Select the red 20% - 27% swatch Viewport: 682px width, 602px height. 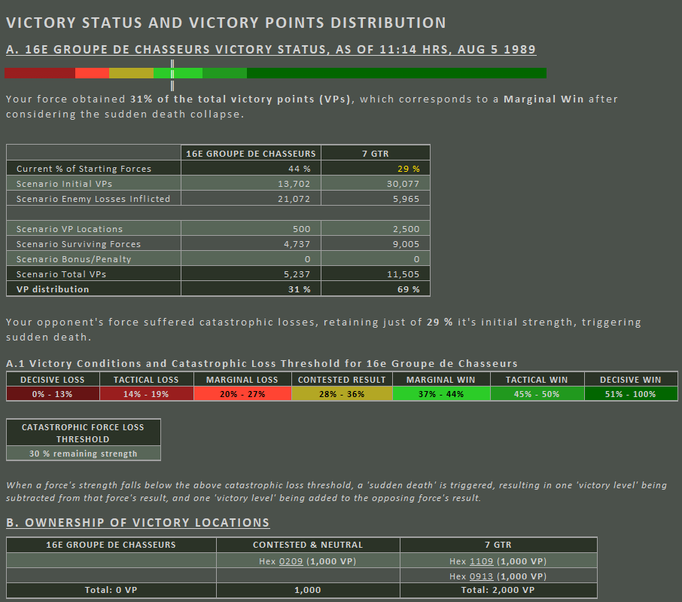[242, 394]
